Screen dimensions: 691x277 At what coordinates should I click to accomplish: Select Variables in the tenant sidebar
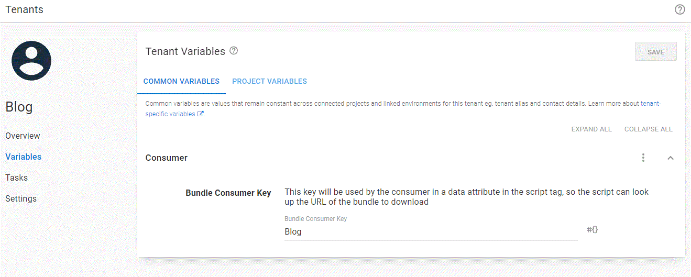coord(23,157)
